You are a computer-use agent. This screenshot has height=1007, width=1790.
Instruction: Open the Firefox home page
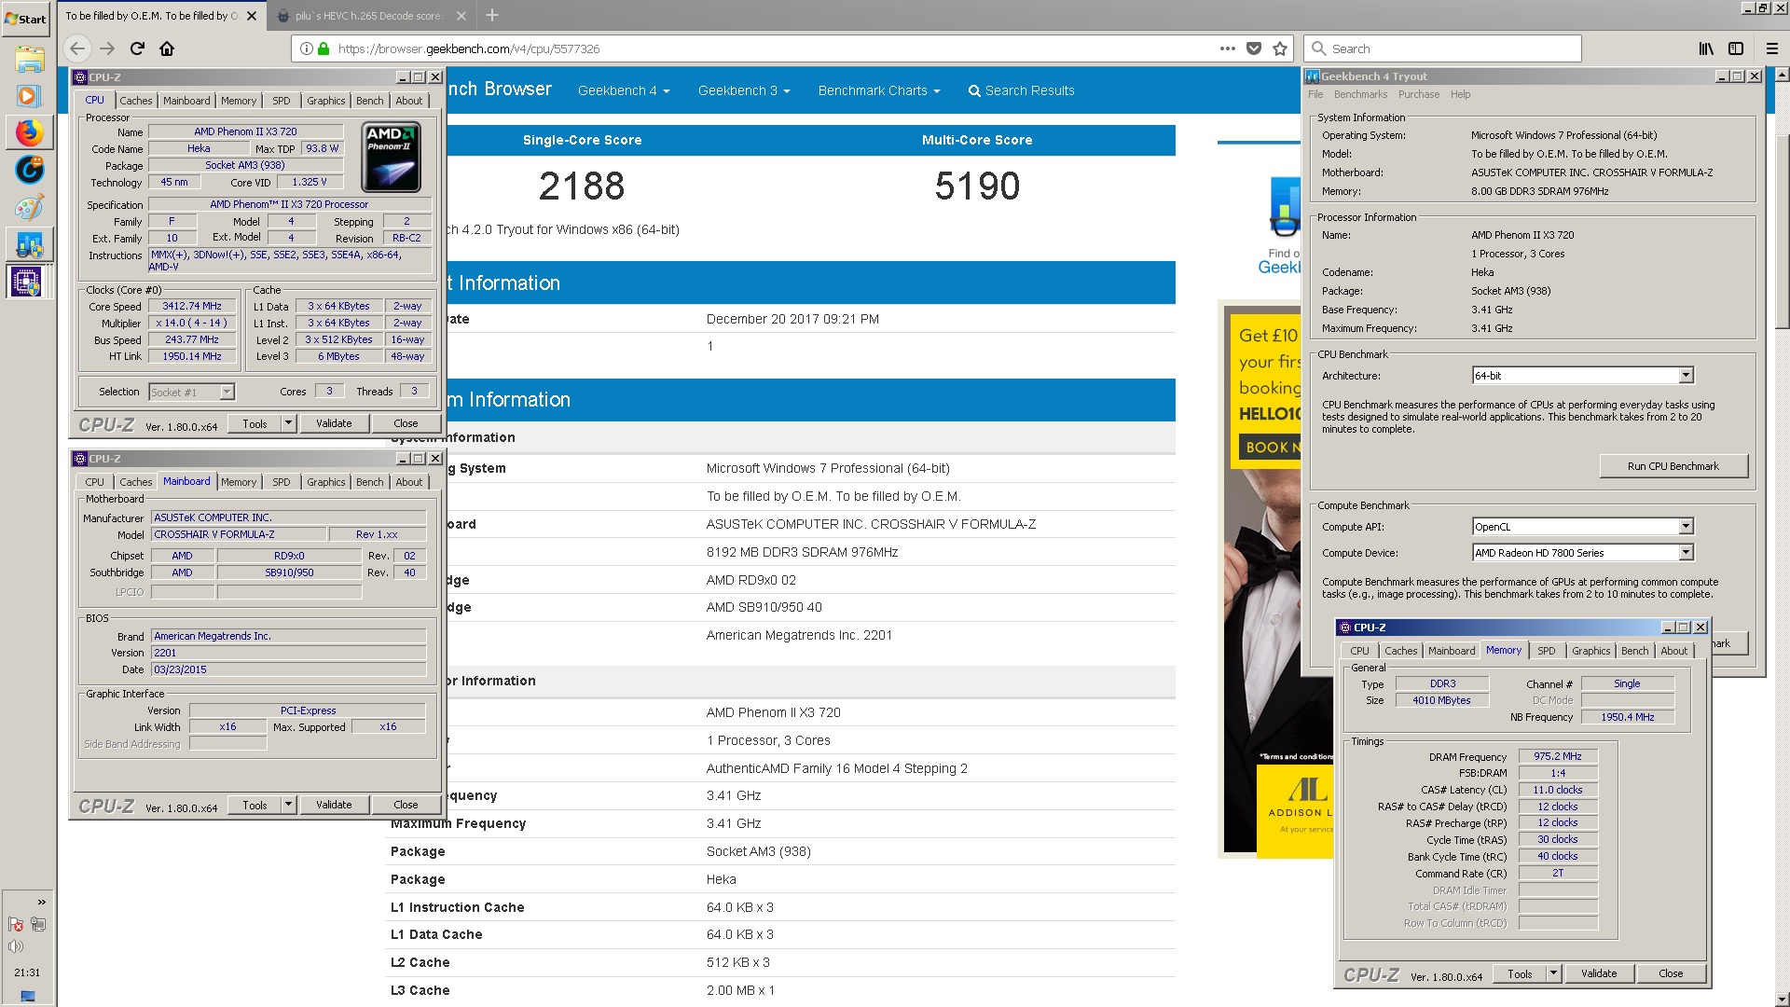167,48
